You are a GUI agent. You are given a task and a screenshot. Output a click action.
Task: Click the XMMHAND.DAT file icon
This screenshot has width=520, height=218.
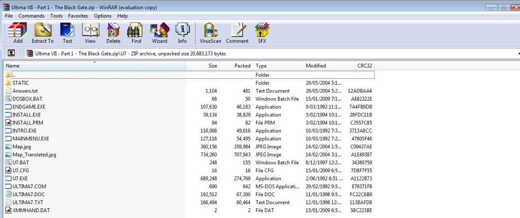(x=9, y=210)
